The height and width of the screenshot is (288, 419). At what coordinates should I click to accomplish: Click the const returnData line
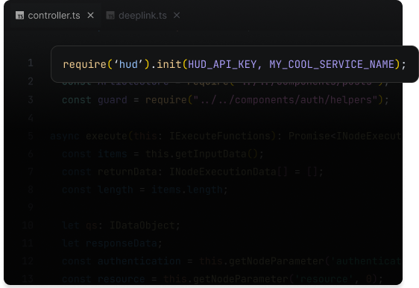[192, 172]
